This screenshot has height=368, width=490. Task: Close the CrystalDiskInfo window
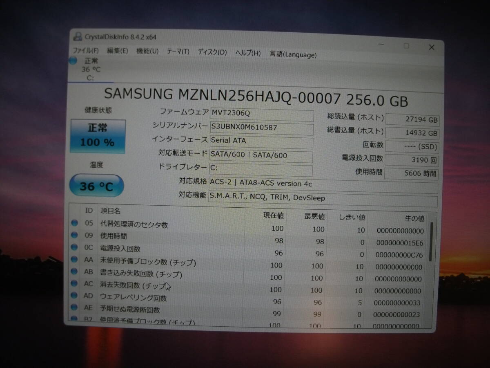pyautogui.click(x=432, y=47)
